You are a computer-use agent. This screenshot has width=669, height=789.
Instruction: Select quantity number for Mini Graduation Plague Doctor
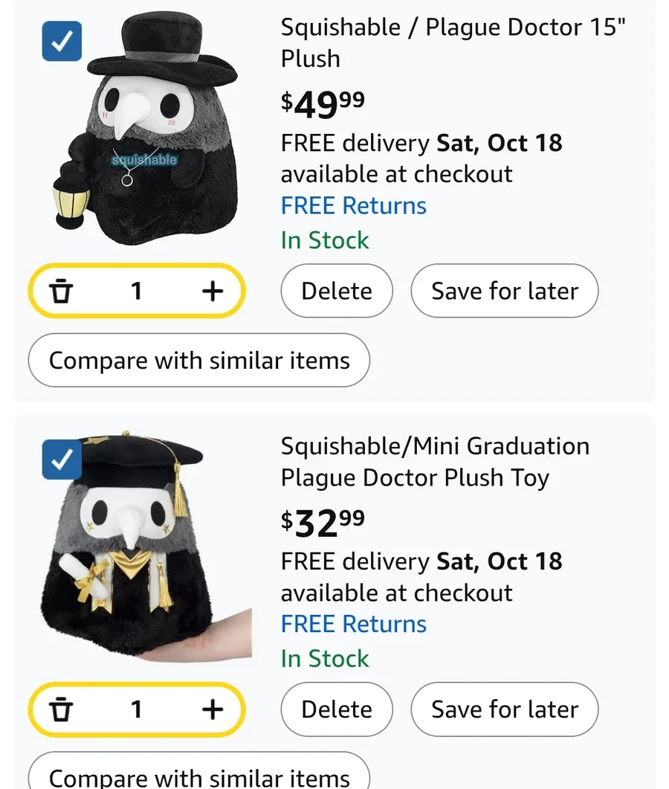pyautogui.click(x=136, y=709)
